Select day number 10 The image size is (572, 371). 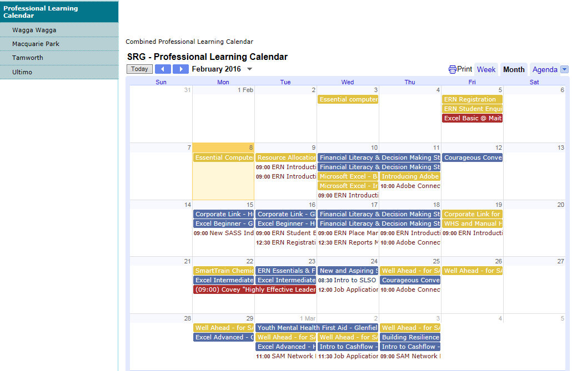[x=374, y=148]
